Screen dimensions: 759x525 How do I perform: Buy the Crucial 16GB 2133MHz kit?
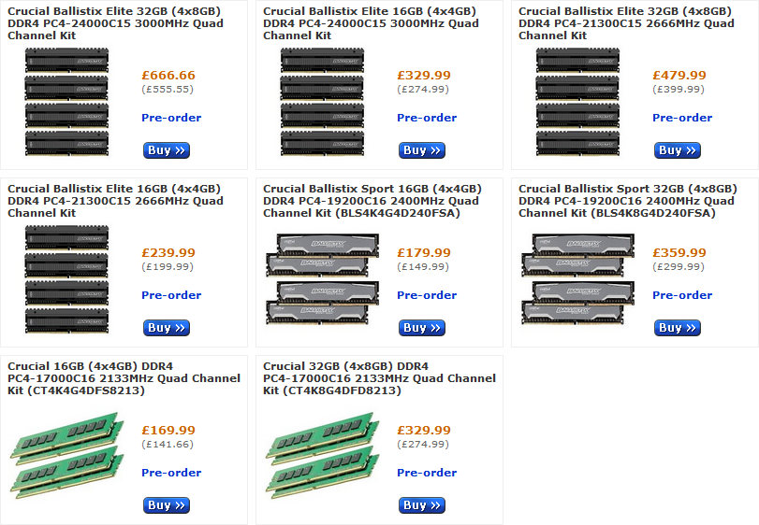167,505
